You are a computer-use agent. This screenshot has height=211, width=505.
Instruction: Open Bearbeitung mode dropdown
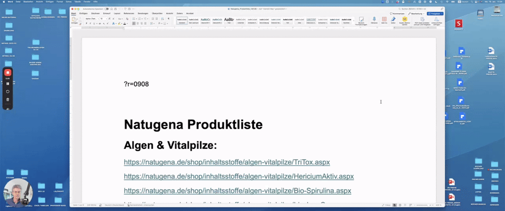416,13
